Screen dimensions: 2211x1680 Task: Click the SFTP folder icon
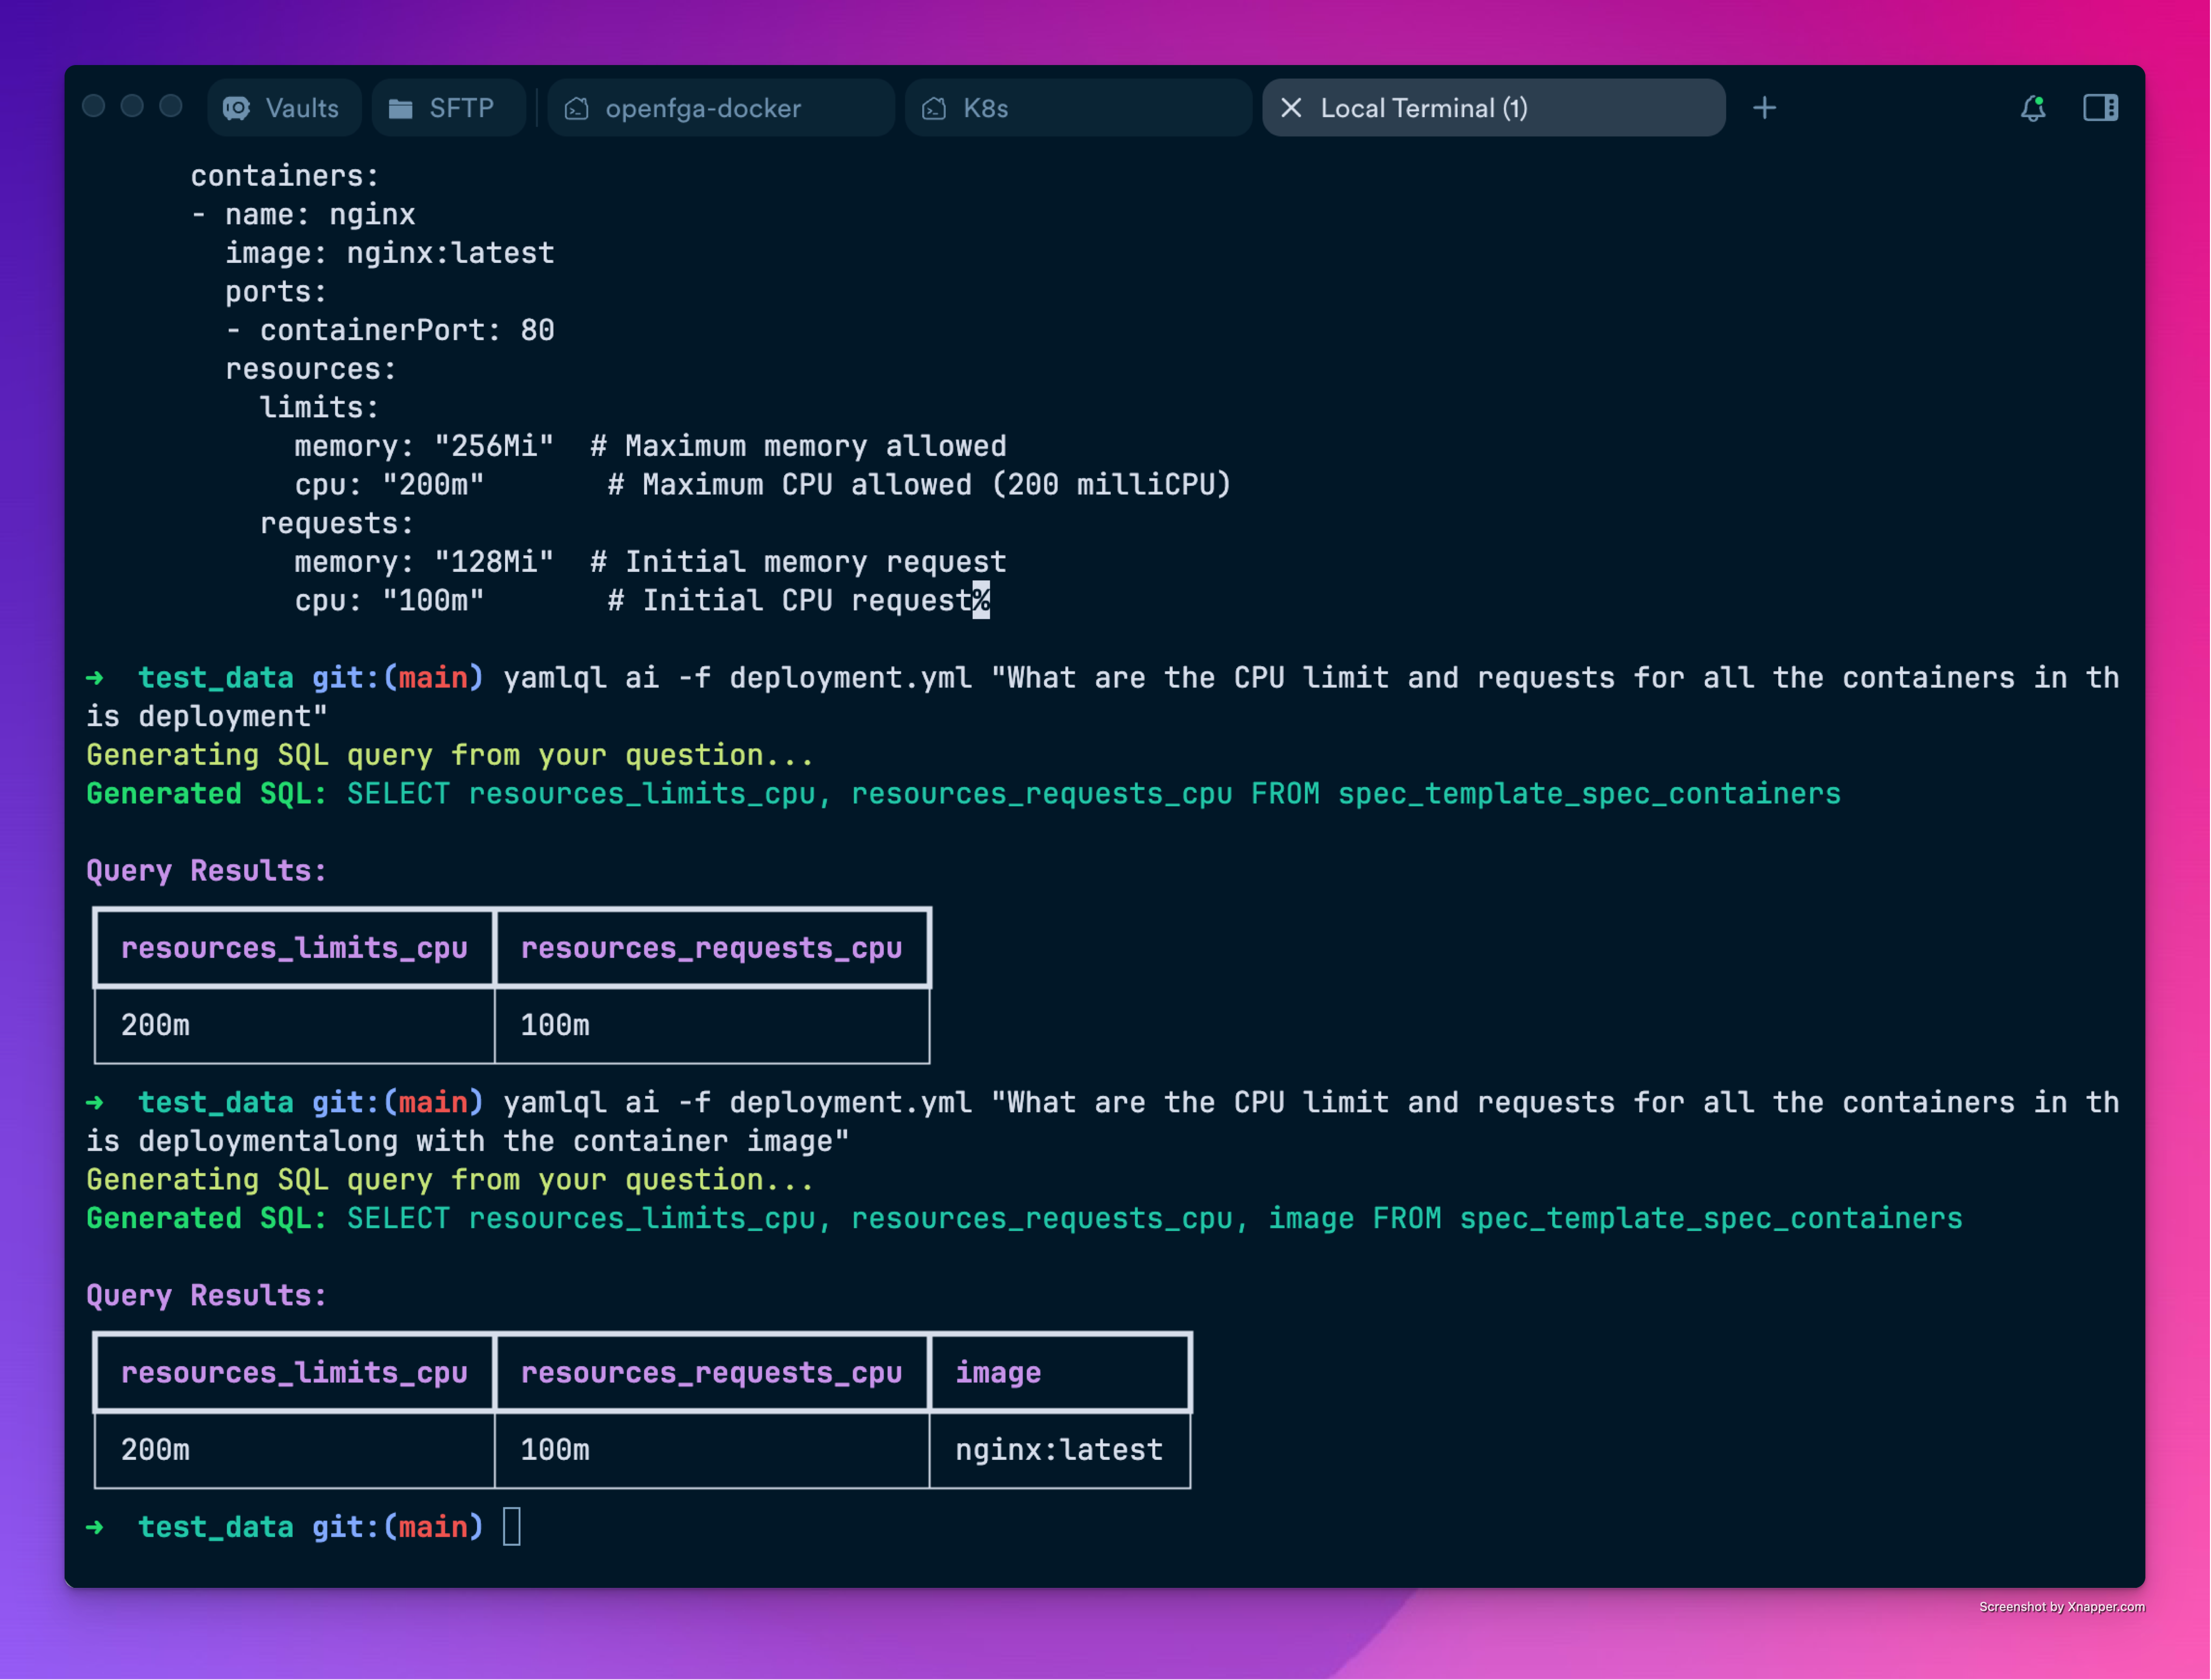(x=400, y=108)
